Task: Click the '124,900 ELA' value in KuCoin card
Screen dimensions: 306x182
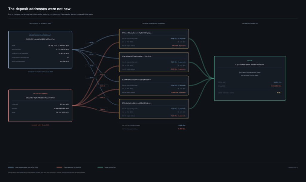Action: click(x=277, y=82)
